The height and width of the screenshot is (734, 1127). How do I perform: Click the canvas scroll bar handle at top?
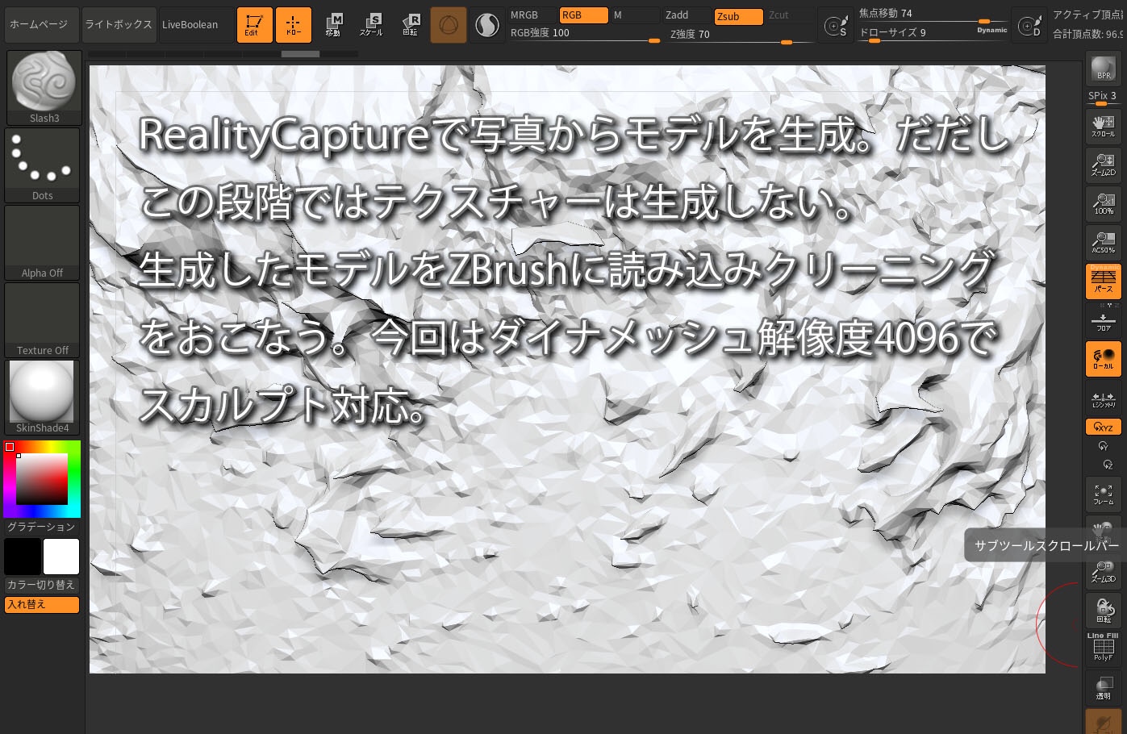(x=300, y=54)
